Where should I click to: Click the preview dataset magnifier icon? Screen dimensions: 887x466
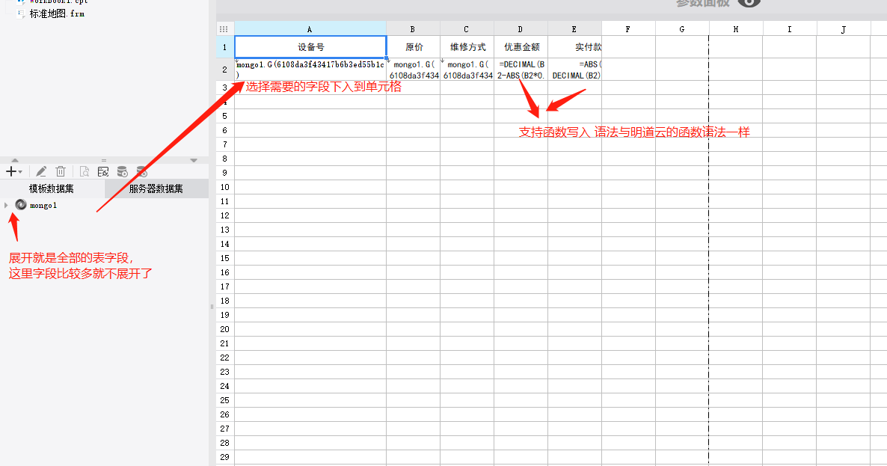(x=85, y=171)
